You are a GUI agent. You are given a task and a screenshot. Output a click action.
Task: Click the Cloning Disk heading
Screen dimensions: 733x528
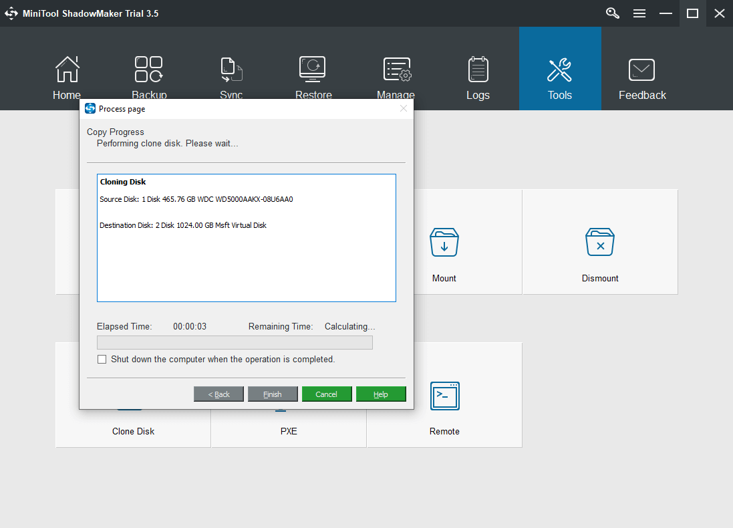(123, 181)
